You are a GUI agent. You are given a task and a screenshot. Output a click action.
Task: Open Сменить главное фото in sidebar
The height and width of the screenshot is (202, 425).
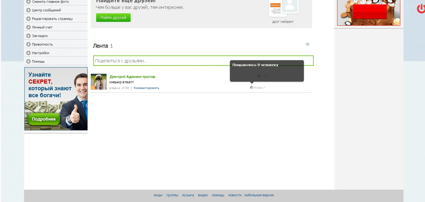click(50, 2)
